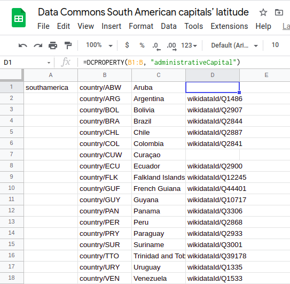Click cell wikidataId/Q1533
290x284 pixels.
coord(213,278)
